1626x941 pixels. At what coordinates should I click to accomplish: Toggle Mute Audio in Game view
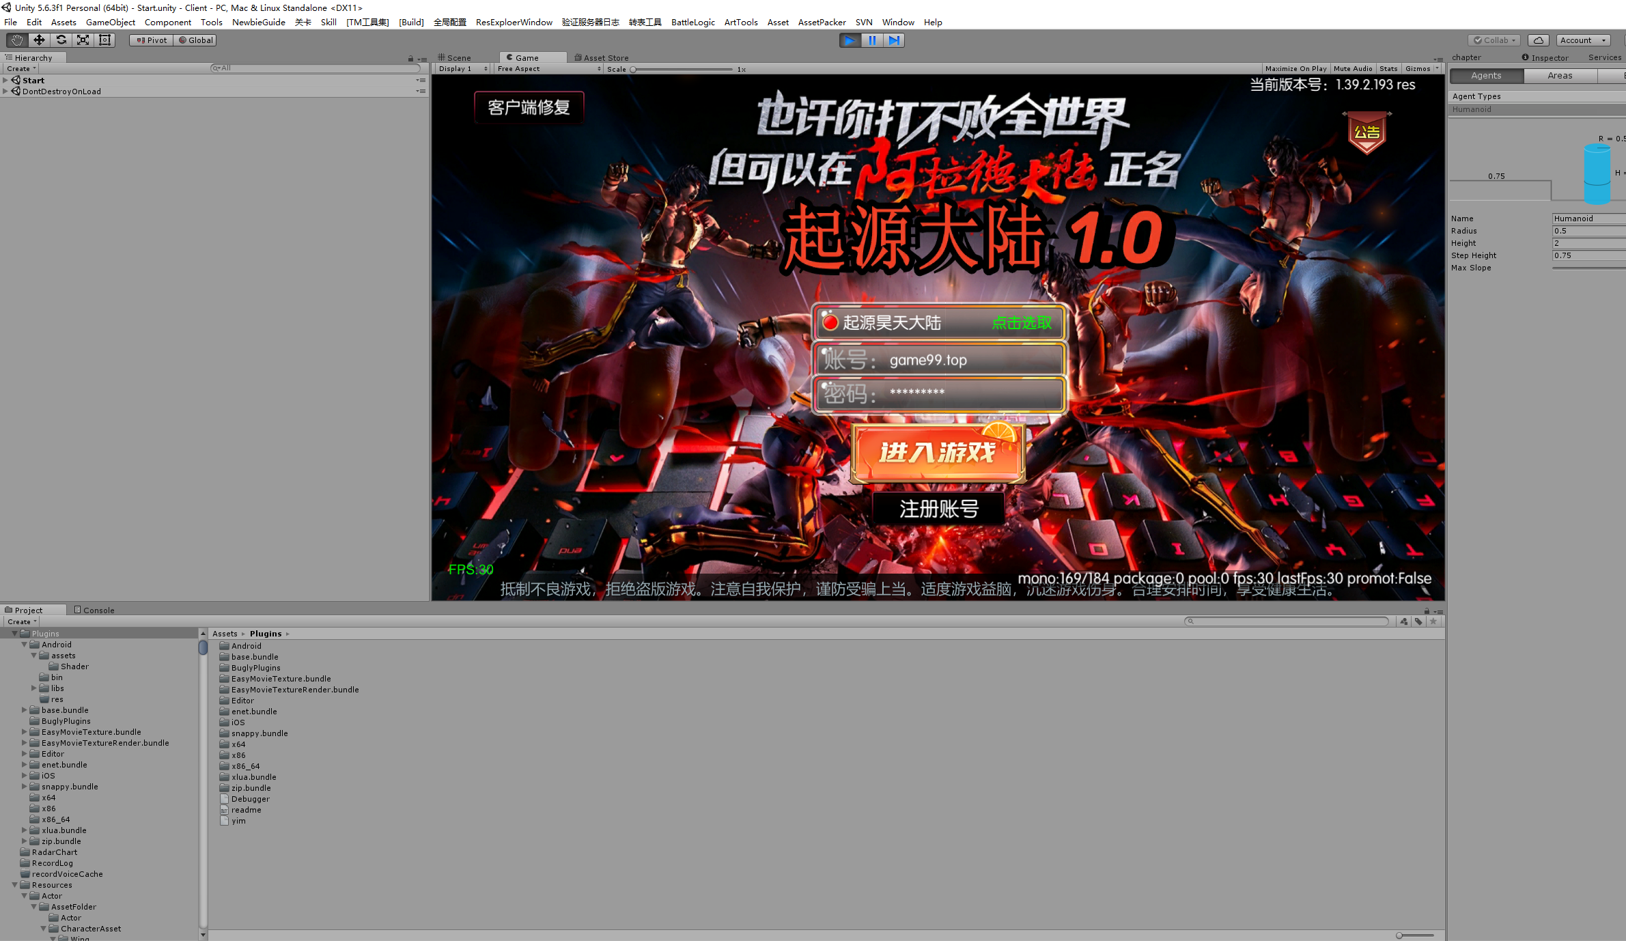pyautogui.click(x=1352, y=69)
